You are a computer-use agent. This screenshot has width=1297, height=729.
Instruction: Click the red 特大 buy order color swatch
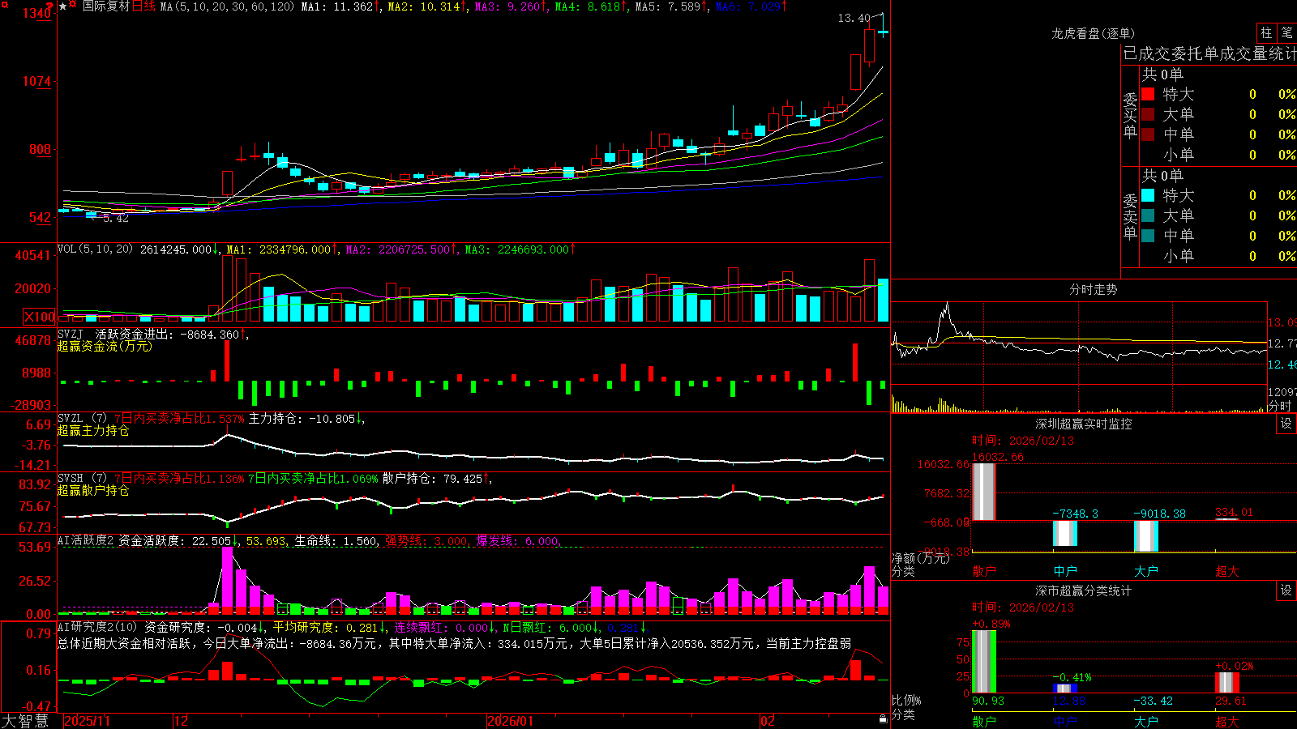[x=1148, y=94]
